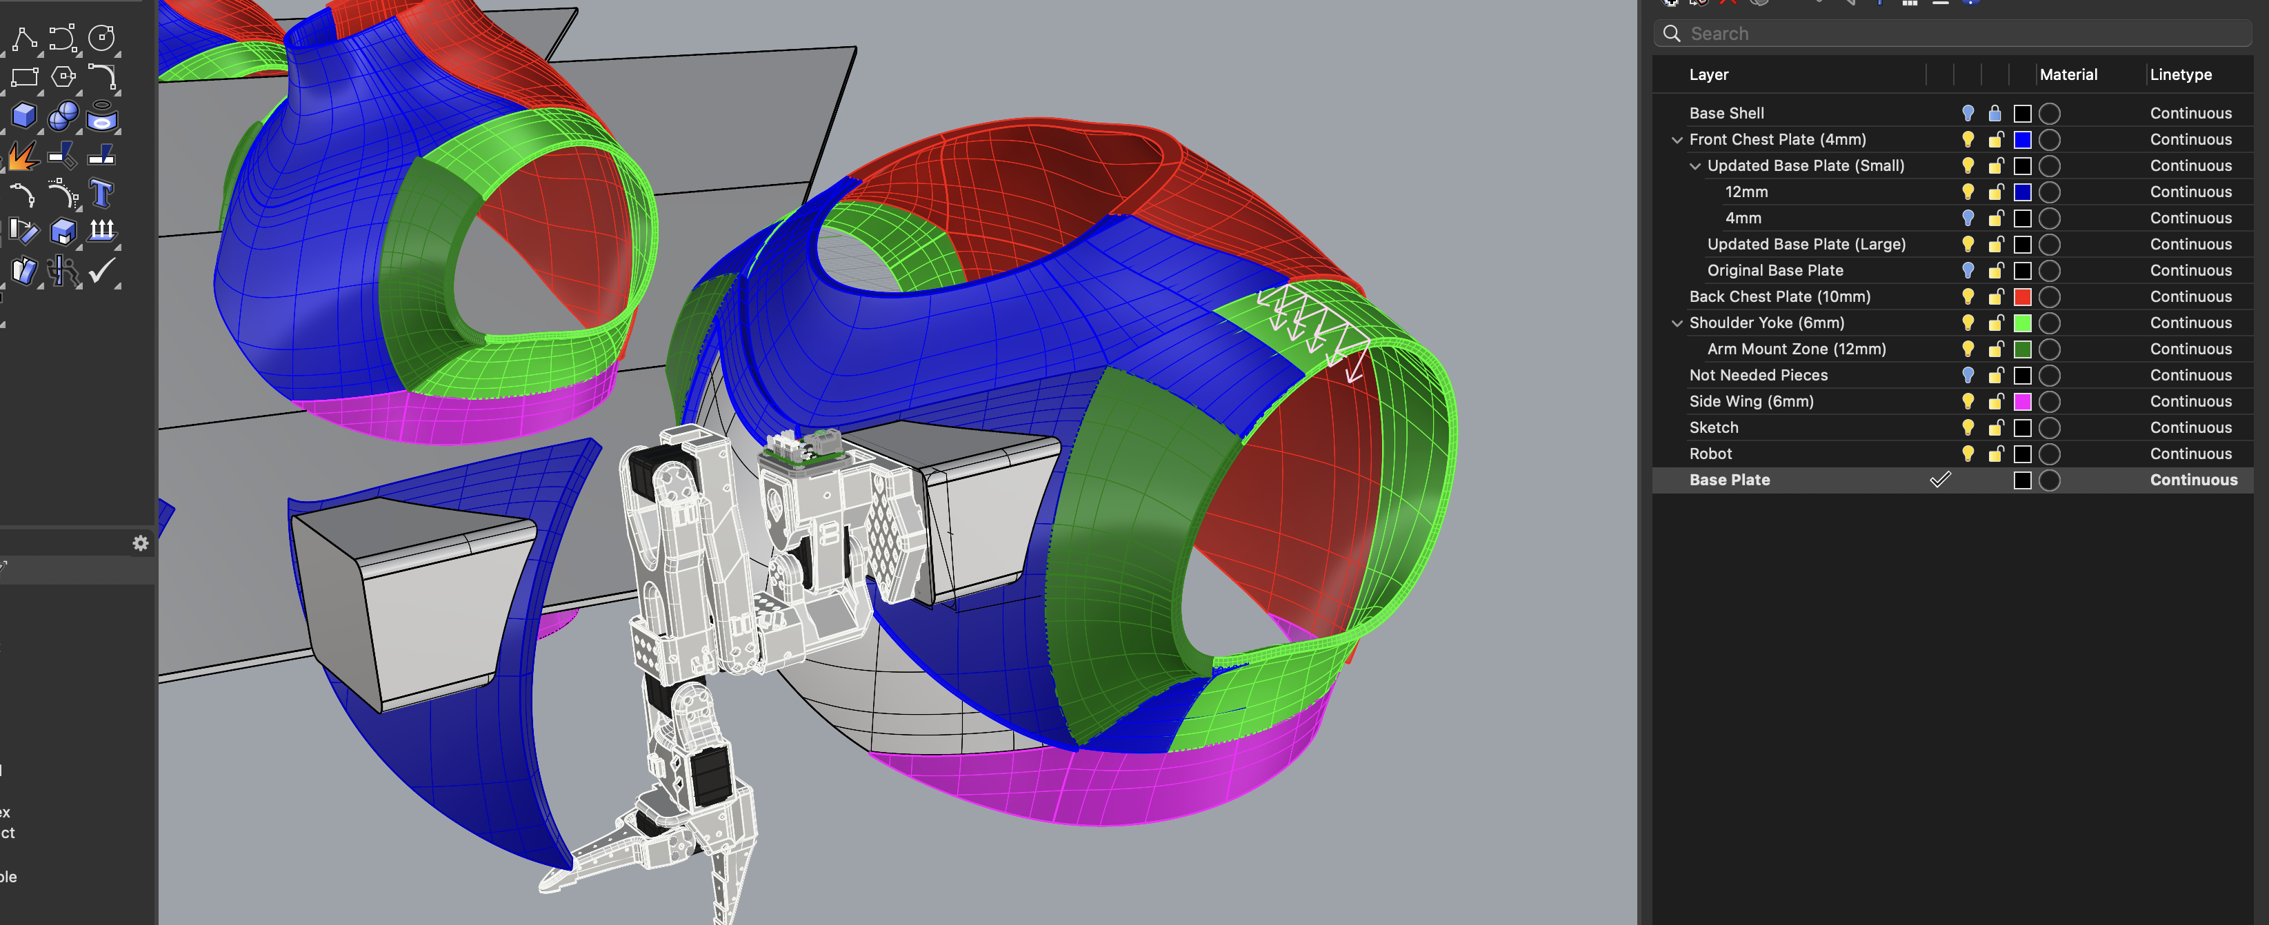This screenshot has width=2269, height=925.
Task: Click the Material column header
Action: point(2068,75)
